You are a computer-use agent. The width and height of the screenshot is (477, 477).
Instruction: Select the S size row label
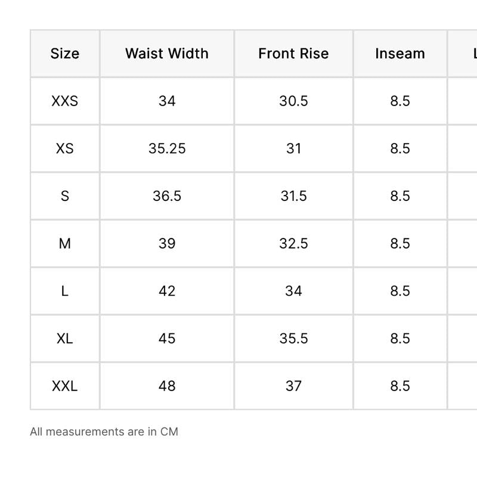point(65,196)
